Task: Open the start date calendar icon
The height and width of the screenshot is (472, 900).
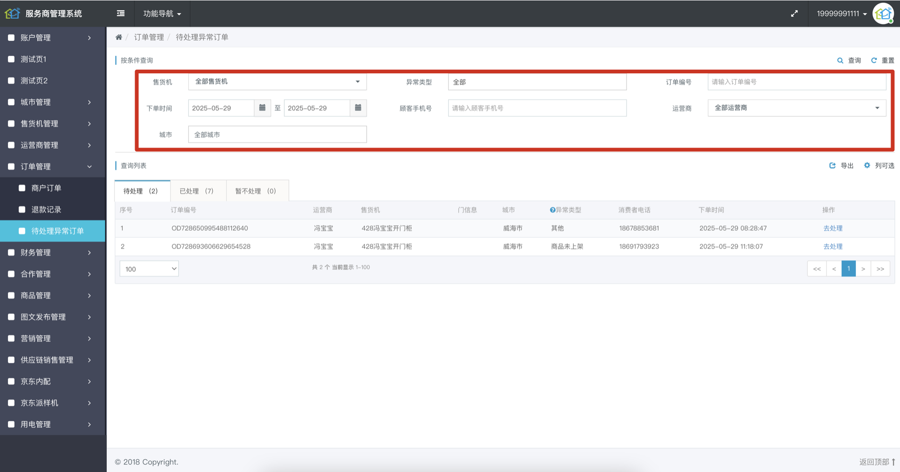Action: 262,108
